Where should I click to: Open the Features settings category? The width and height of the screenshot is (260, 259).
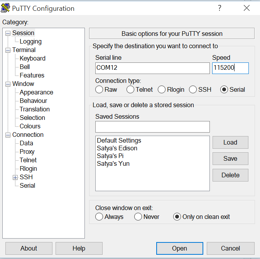32,75
